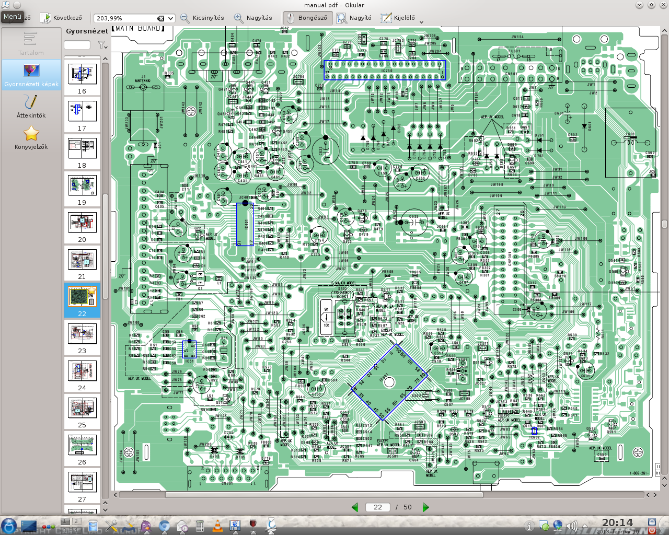This screenshot has width=669, height=535.
Task: Click the thumbnail filter search field
Action: 77,45
